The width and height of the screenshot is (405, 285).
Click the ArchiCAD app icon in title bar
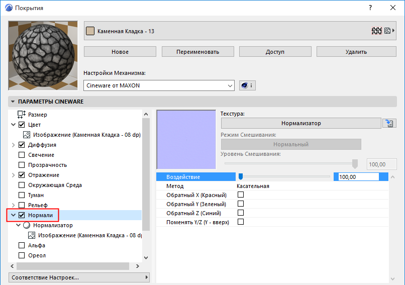point(9,8)
